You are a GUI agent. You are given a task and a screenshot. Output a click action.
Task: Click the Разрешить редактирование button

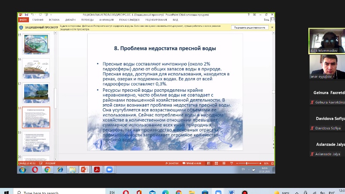click(250, 28)
